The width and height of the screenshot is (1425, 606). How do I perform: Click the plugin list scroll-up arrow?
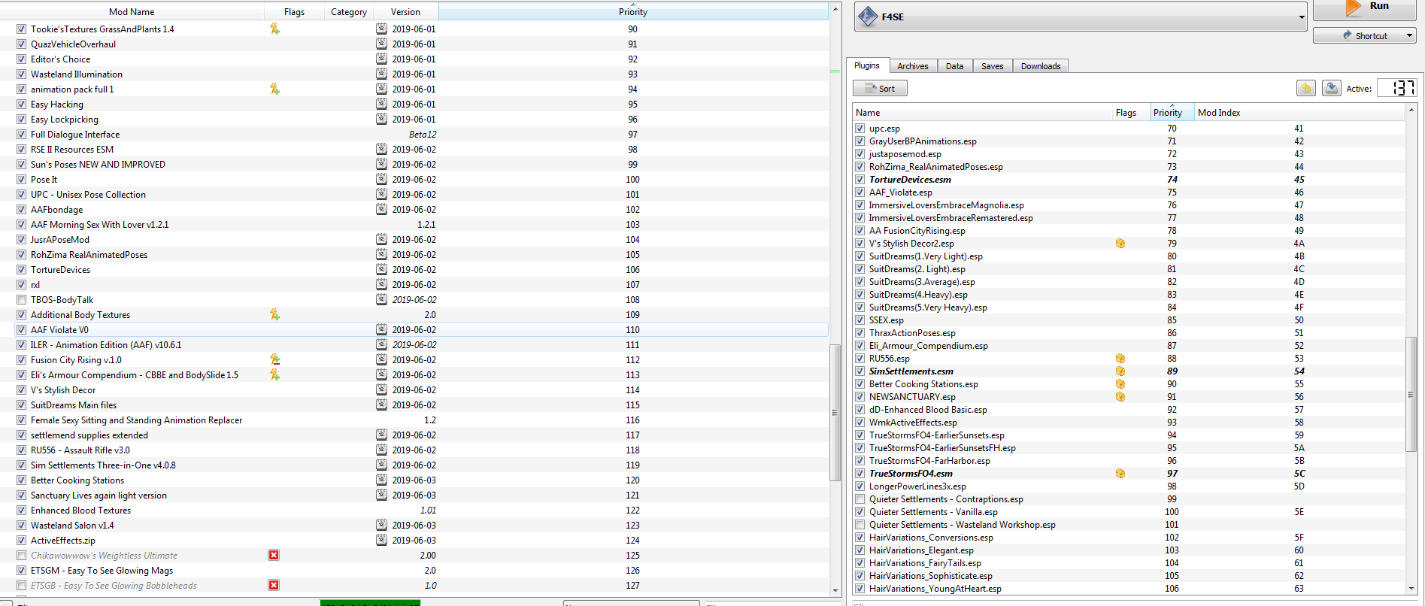1411,110
